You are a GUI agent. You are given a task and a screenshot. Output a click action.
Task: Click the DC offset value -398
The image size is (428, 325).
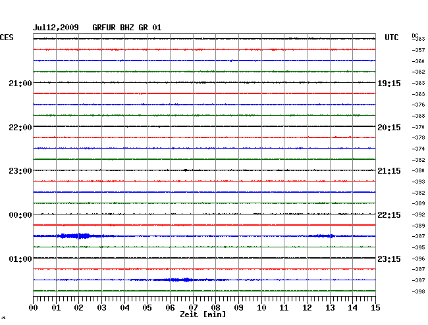point(418,291)
